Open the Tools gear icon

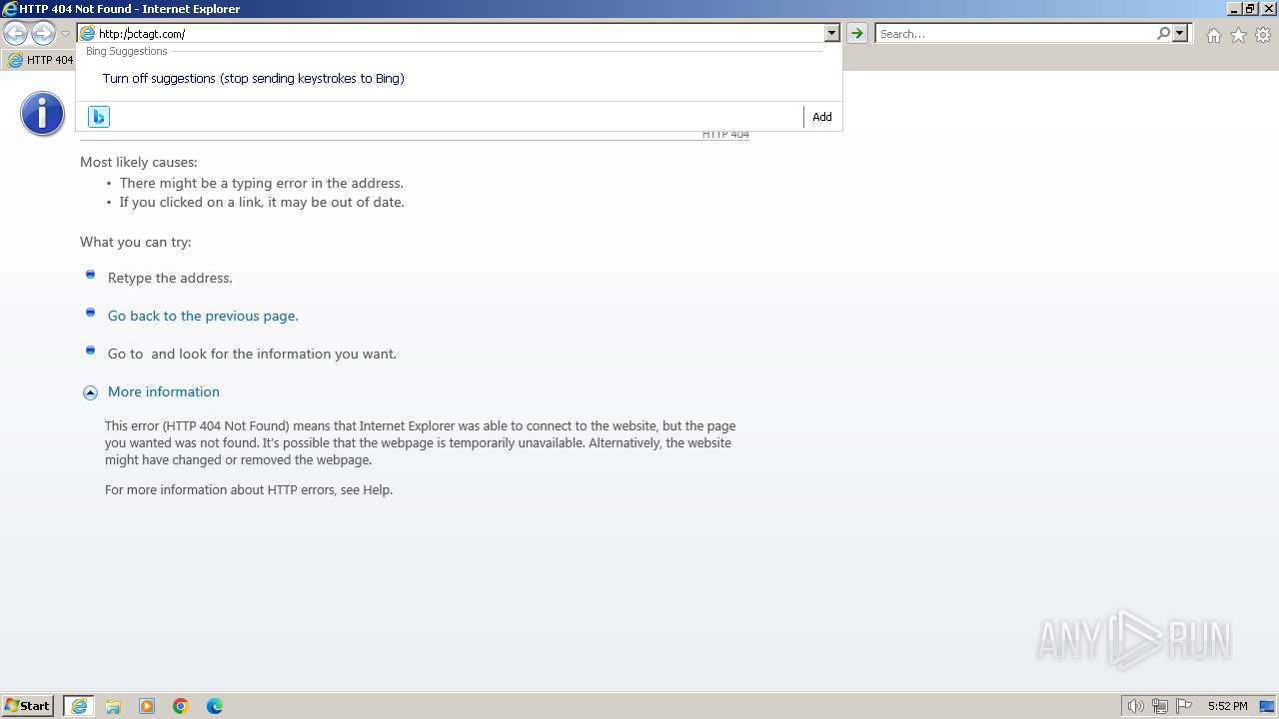click(1263, 35)
